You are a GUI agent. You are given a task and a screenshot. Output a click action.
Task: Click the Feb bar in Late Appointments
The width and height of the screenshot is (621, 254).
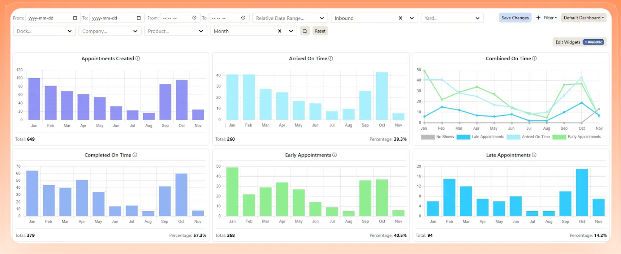click(x=449, y=197)
